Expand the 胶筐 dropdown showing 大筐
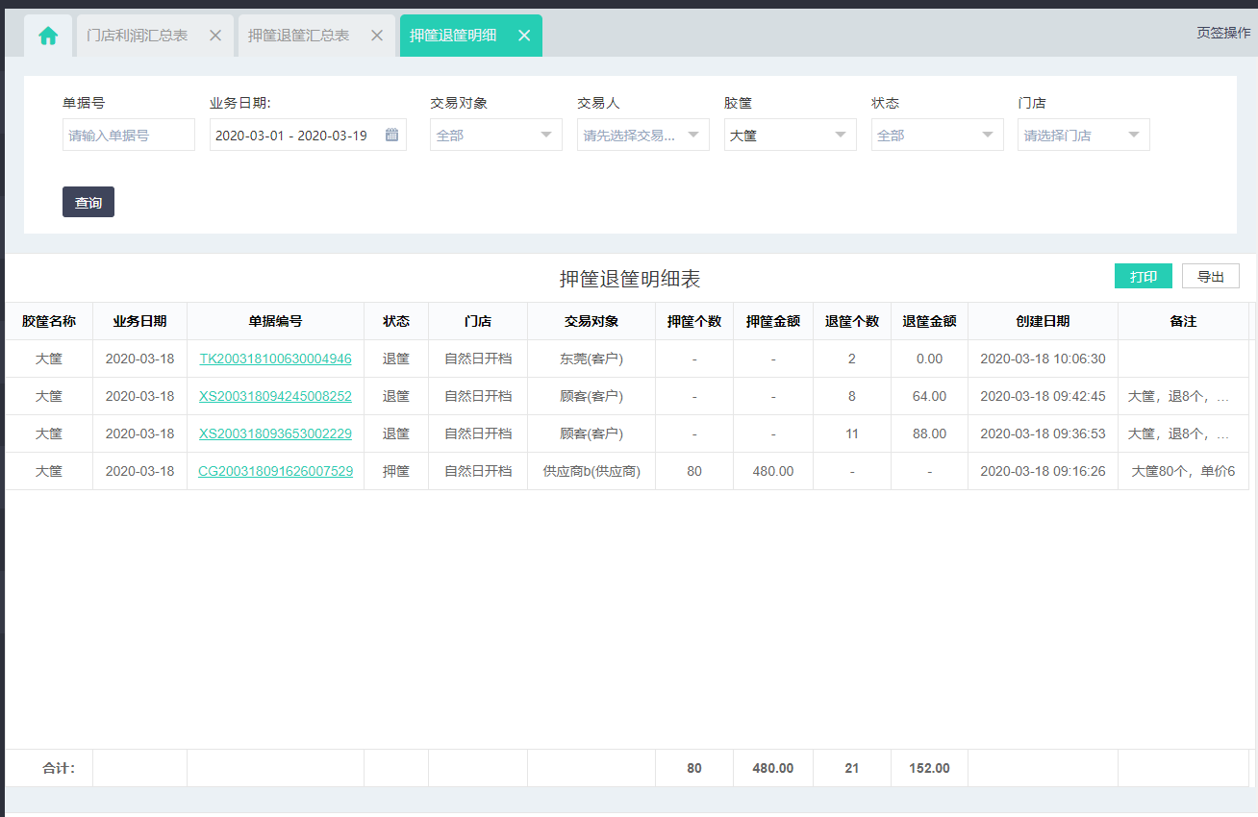 tap(791, 136)
